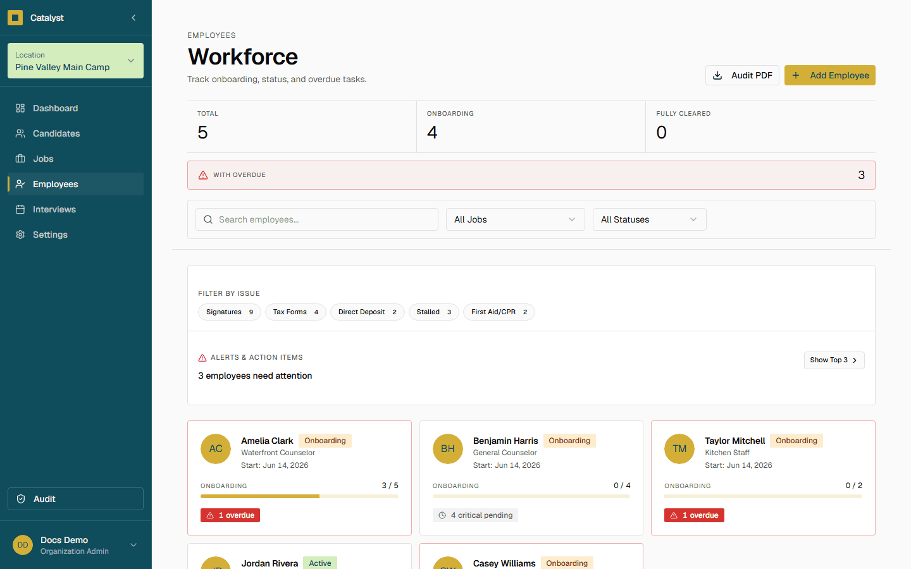Click Taylor Mitchell's 1 overdue badge
The height and width of the screenshot is (569, 911).
[x=694, y=515]
